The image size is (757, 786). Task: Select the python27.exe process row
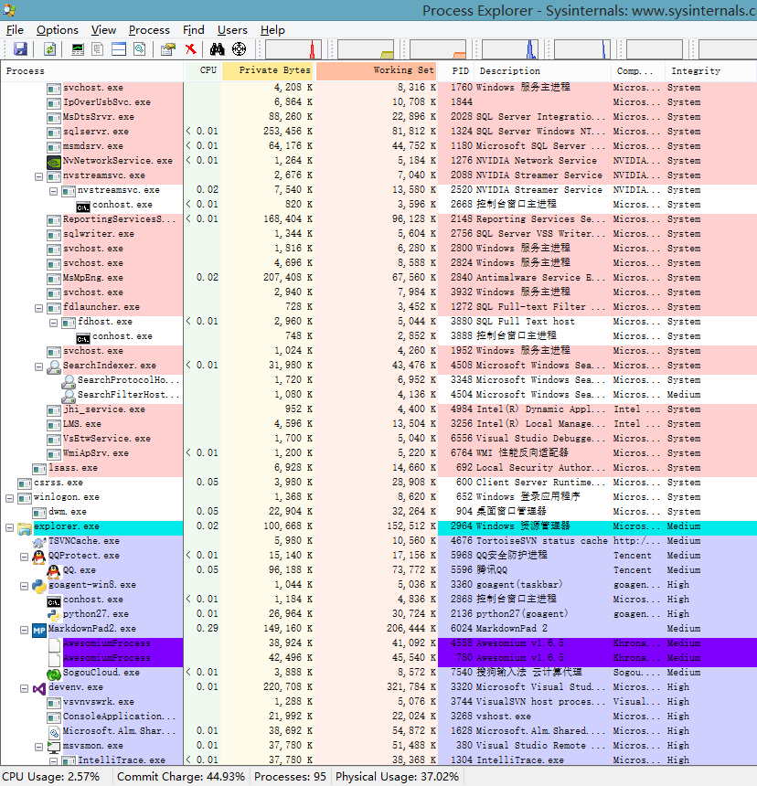pos(95,614)
